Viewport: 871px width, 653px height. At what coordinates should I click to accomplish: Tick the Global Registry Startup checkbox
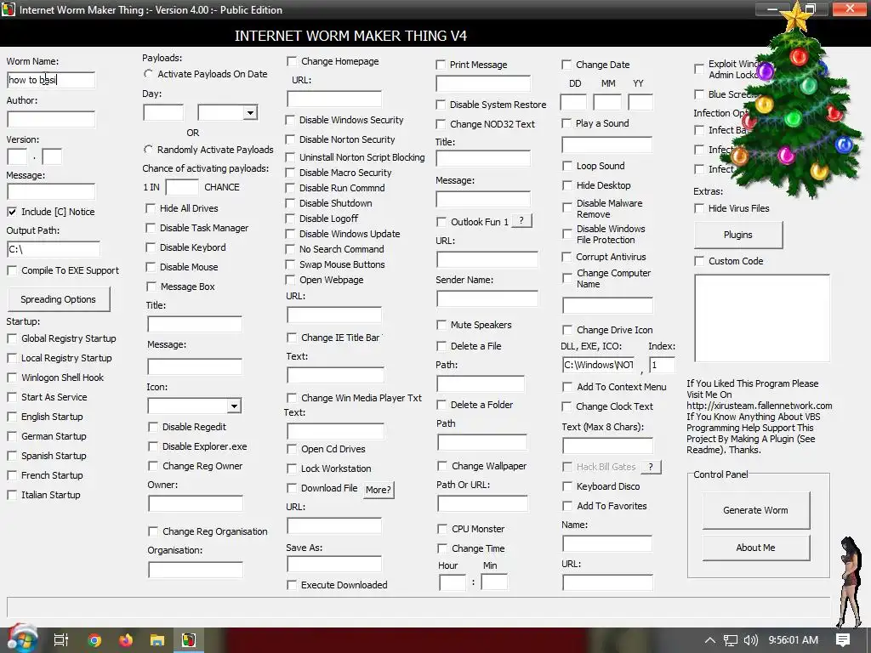pyautogui.click(x=12, y=338)
